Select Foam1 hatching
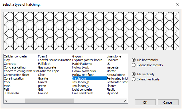 click(x=43, y=56)
